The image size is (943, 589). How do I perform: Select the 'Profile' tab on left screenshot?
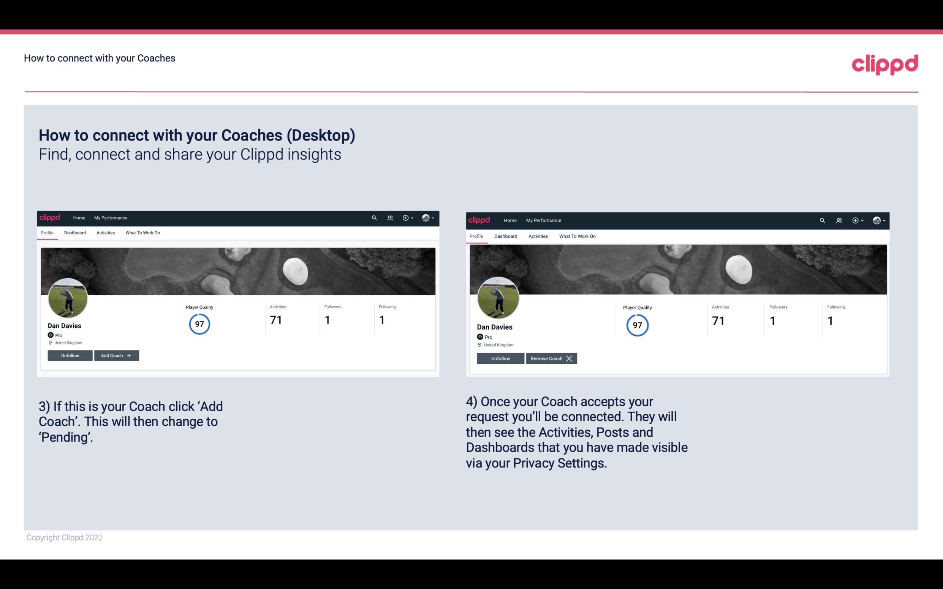pos(47,233)
